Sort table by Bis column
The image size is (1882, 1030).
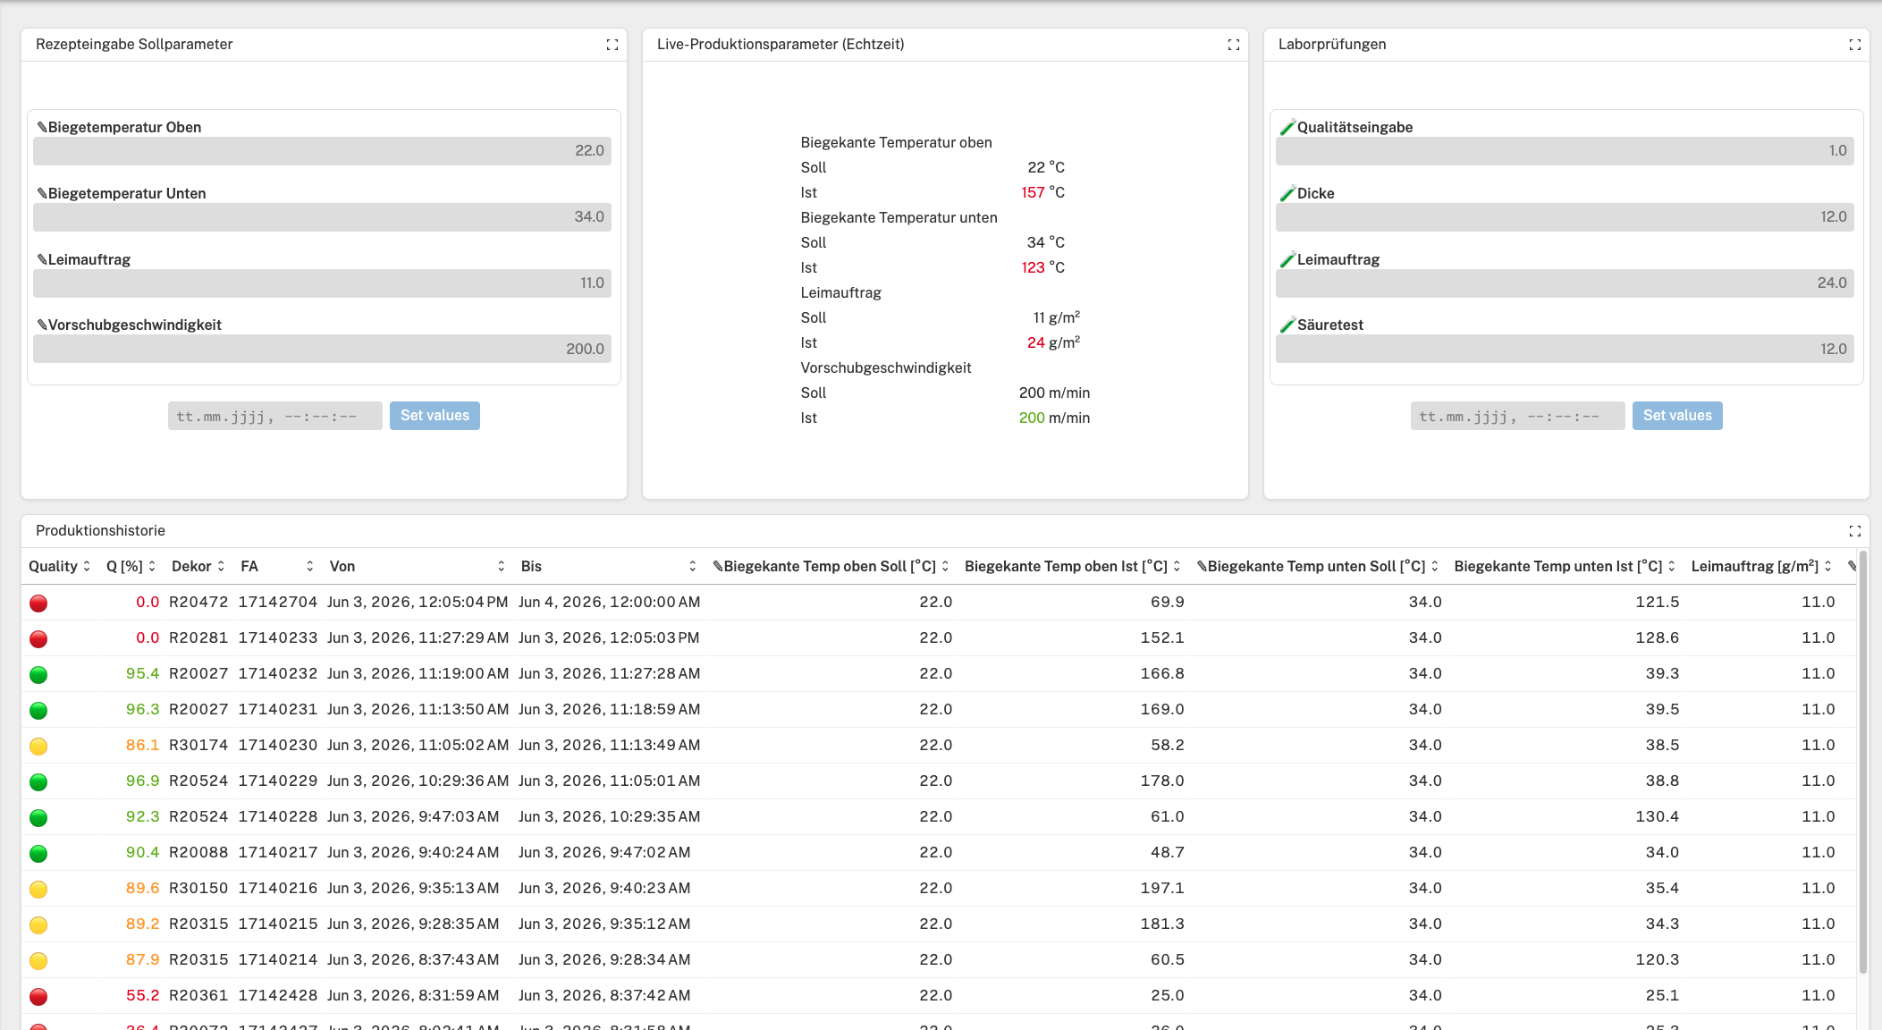pos(693,567)
